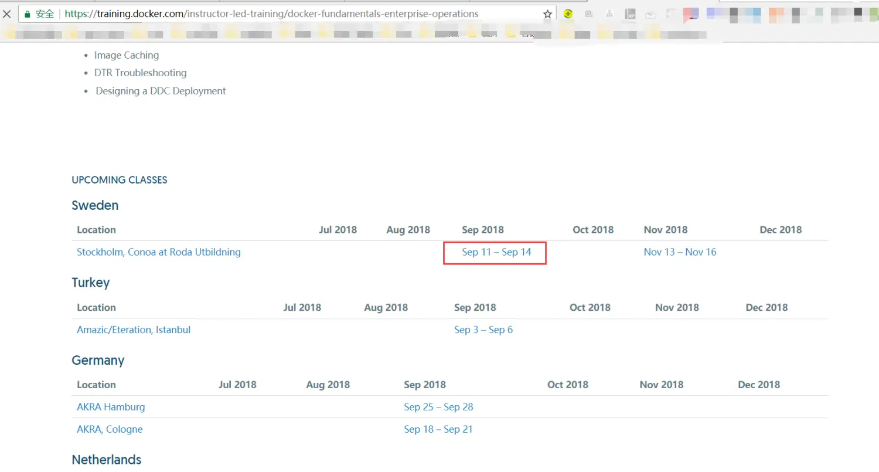Open AKRA, Cologne location link
The height and width of the screenshot is (472, 879).
110,429
